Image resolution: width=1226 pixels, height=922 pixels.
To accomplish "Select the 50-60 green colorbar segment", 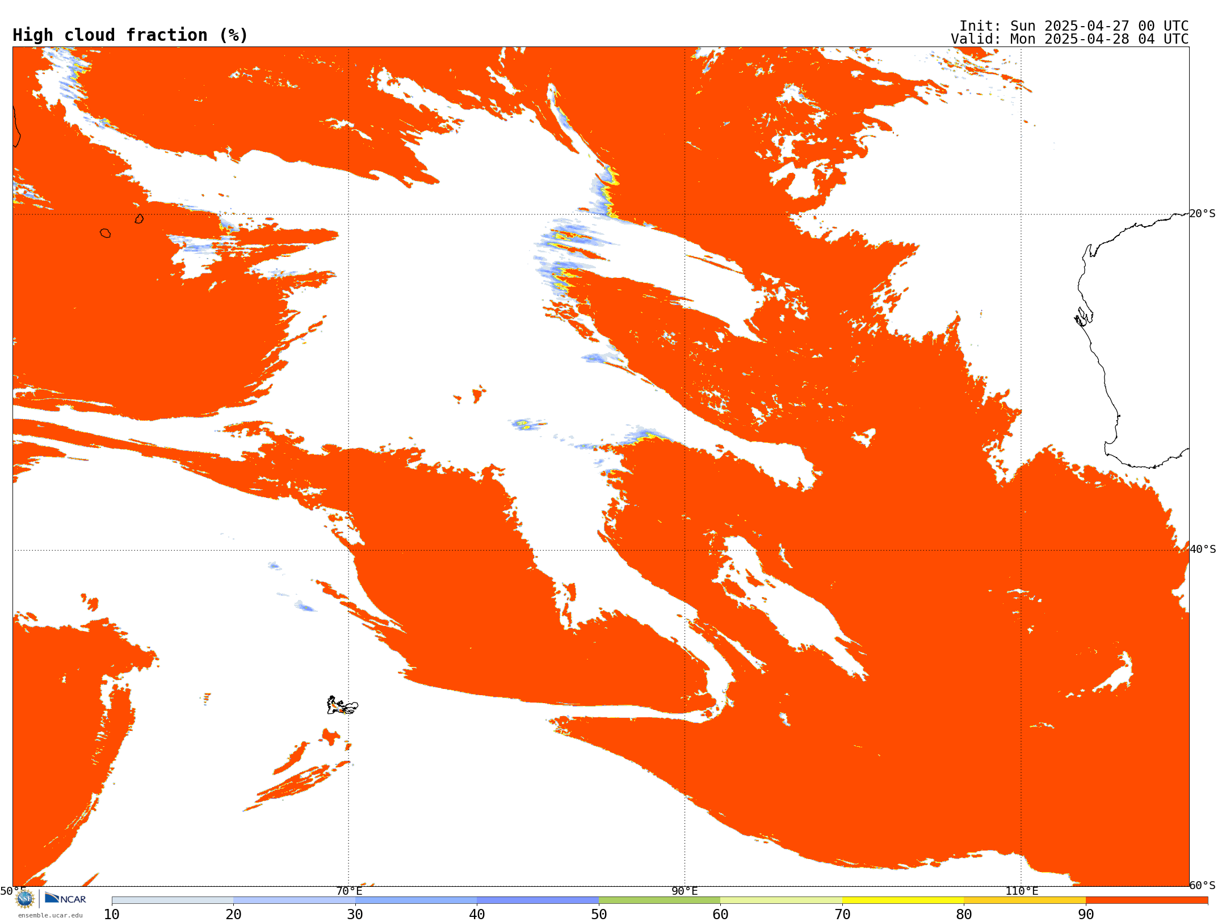I will (660, 900).
